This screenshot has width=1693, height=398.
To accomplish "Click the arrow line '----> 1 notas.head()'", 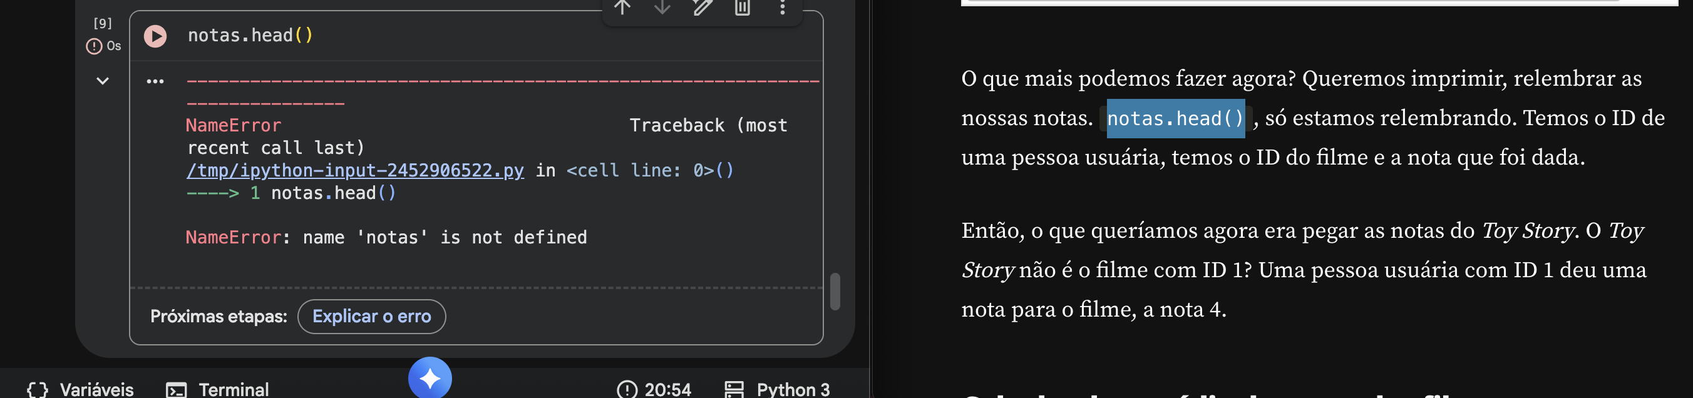I will (x=291, y=193).
